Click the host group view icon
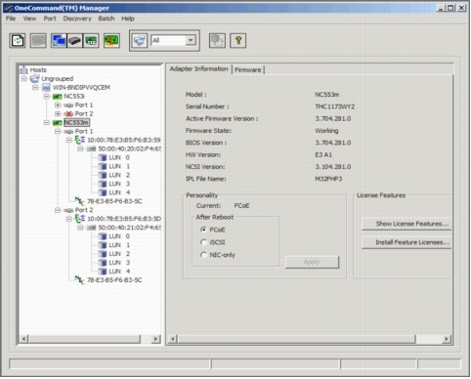471x379 pixels. tap(140, 41)
